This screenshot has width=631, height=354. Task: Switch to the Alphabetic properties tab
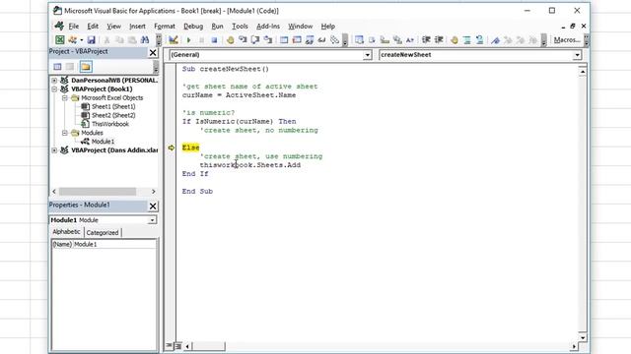[x=66, y=232]
